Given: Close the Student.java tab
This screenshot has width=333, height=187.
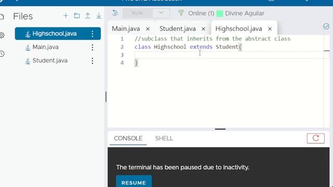Looking at the screenshot, I should pyautogui.click(x=203, y=29).
